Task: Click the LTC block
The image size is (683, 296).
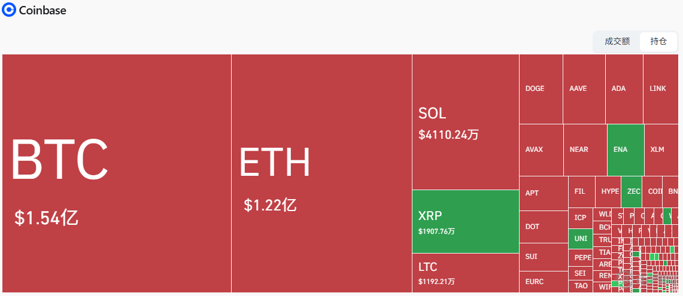Action: click(465, 273)
